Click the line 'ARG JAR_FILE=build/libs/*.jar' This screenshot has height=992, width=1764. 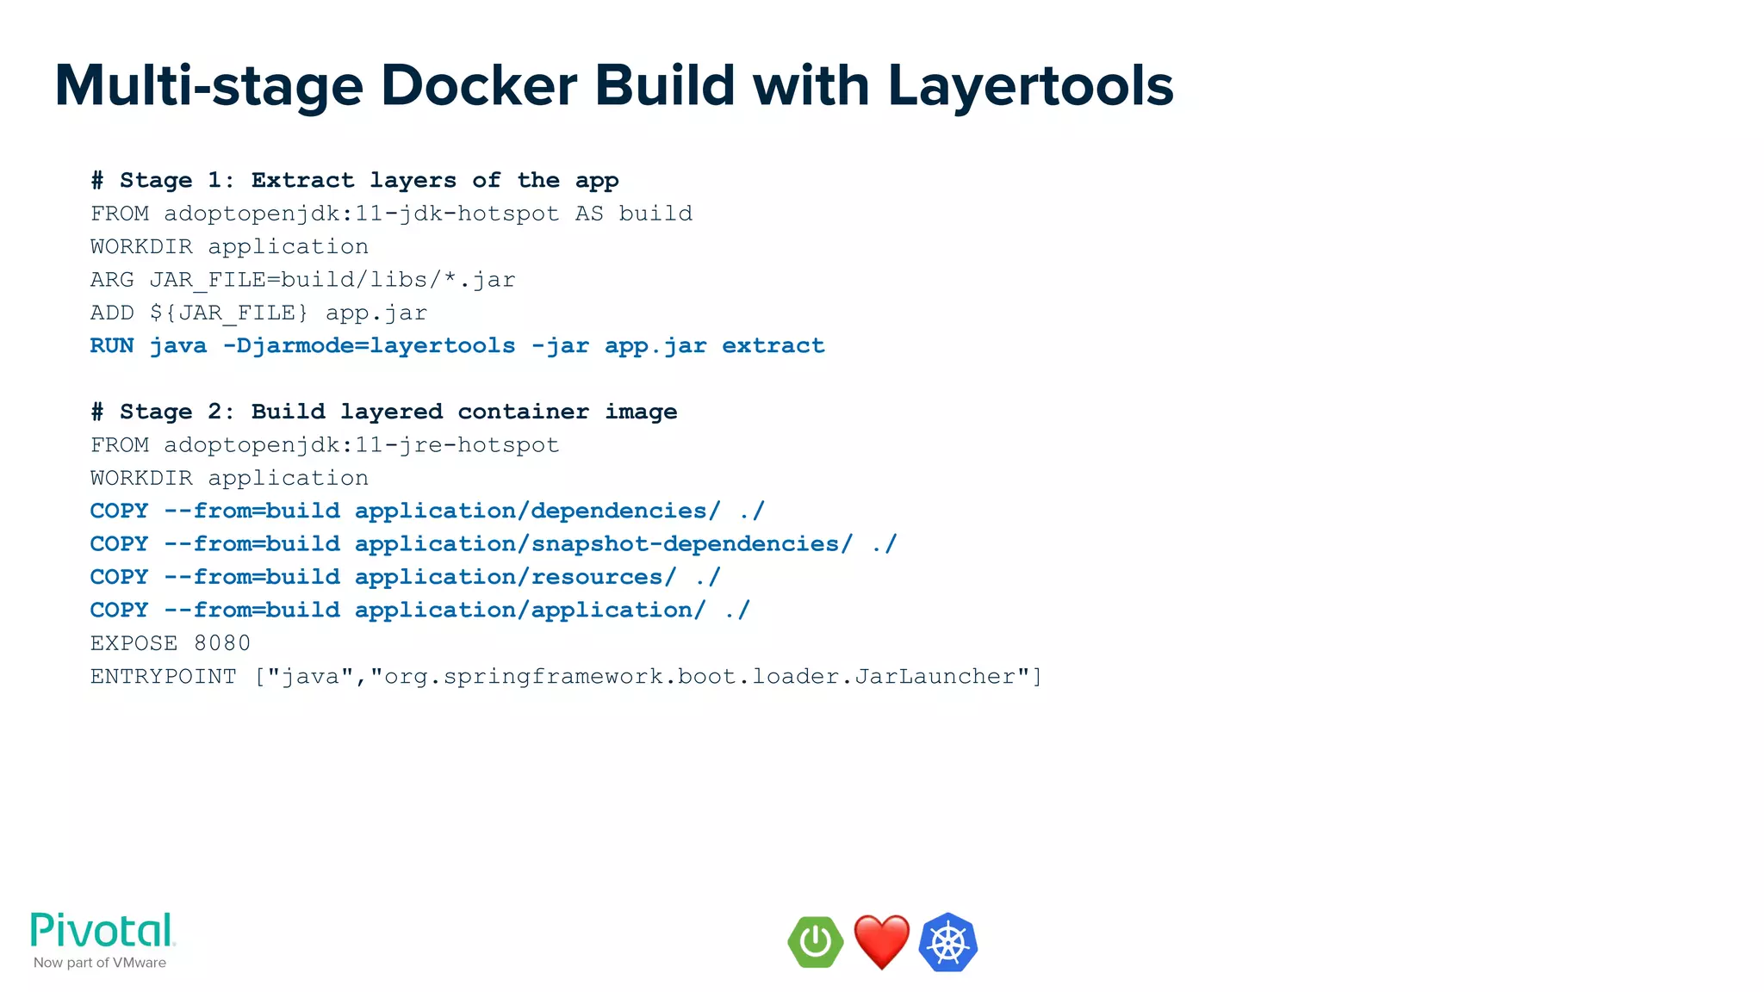click(303, 280)
